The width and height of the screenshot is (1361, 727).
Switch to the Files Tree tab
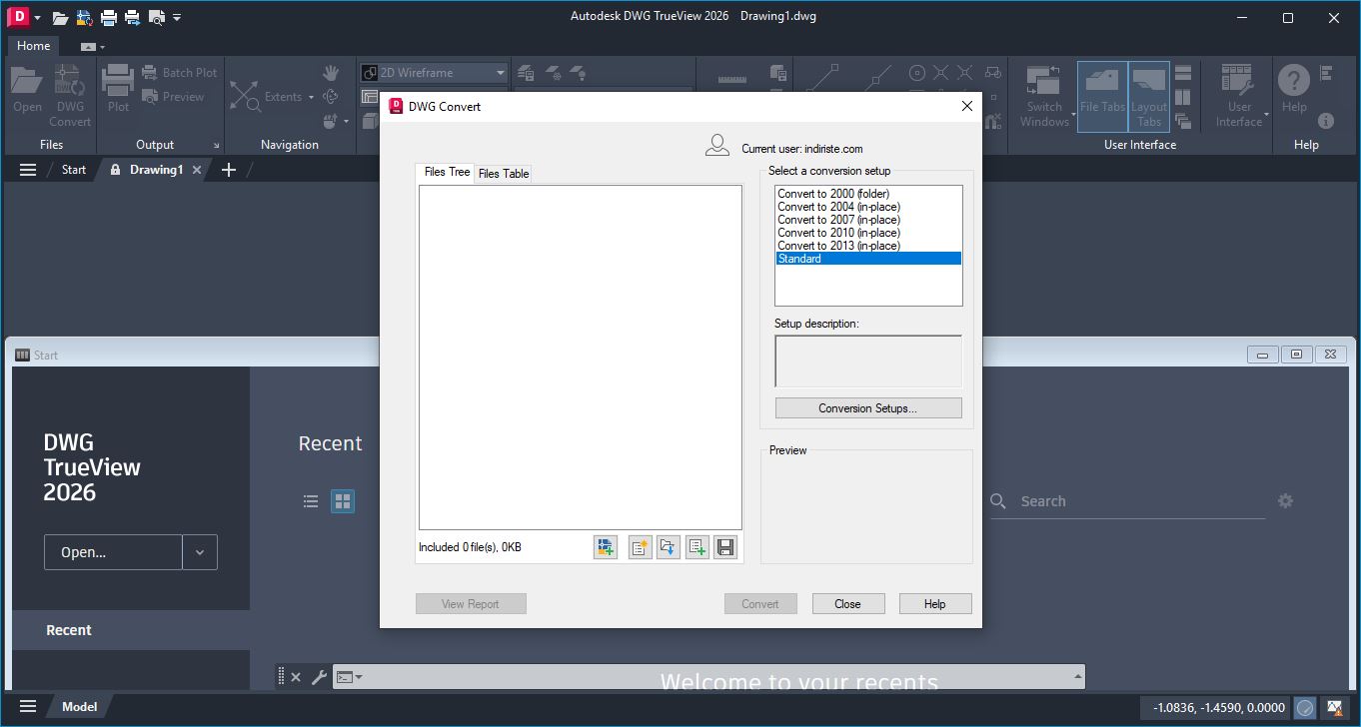pyautogui.click(x=447, y=172)
